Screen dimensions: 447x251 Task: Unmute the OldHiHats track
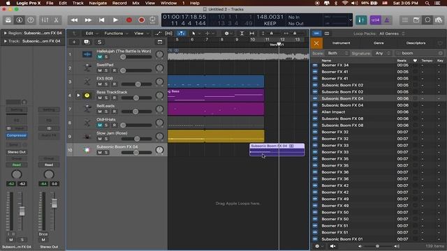[x=100, y=125]
